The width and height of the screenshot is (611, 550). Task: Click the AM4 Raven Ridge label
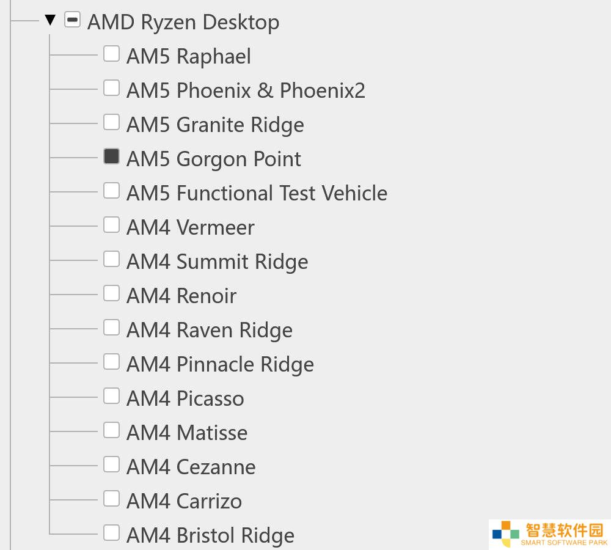[x=210, y=331]
